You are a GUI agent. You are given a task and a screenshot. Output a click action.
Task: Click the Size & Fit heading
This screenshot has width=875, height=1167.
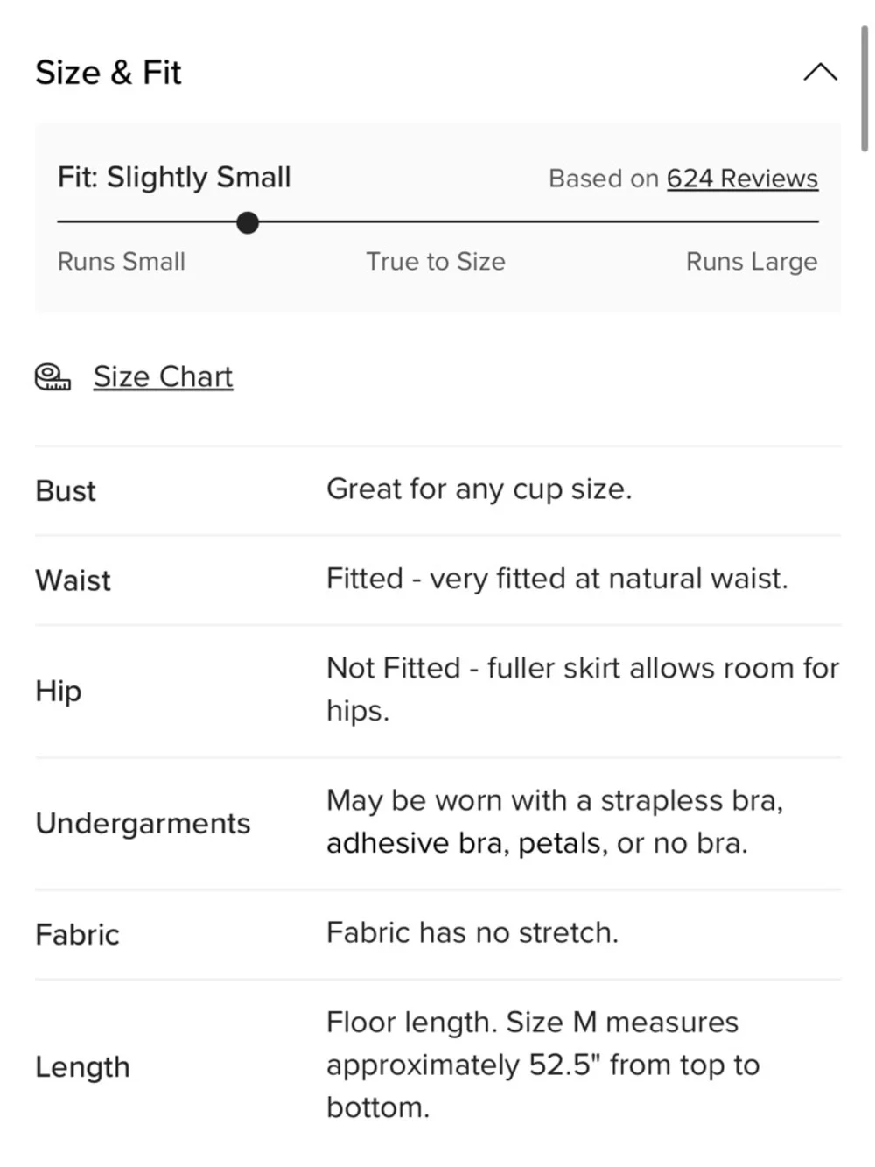coord(108,73)
